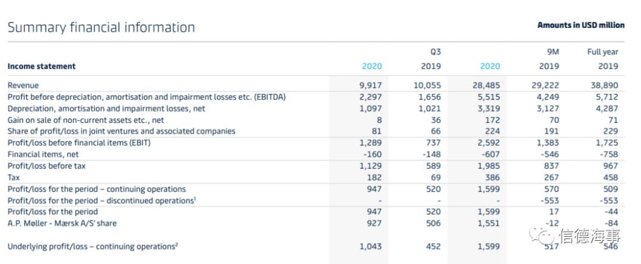
Task: Select the A.P. Møller - Mærsk A/S' share label
Action: coord(62,224)
